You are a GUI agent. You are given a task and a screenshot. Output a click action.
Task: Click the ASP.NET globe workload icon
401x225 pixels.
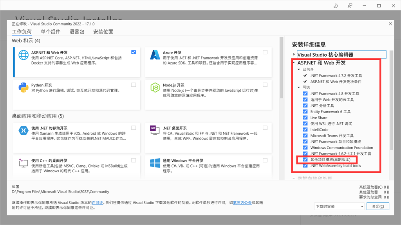[23, 55]
